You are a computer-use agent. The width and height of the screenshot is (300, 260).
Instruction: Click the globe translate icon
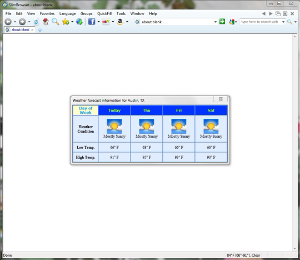79,22
